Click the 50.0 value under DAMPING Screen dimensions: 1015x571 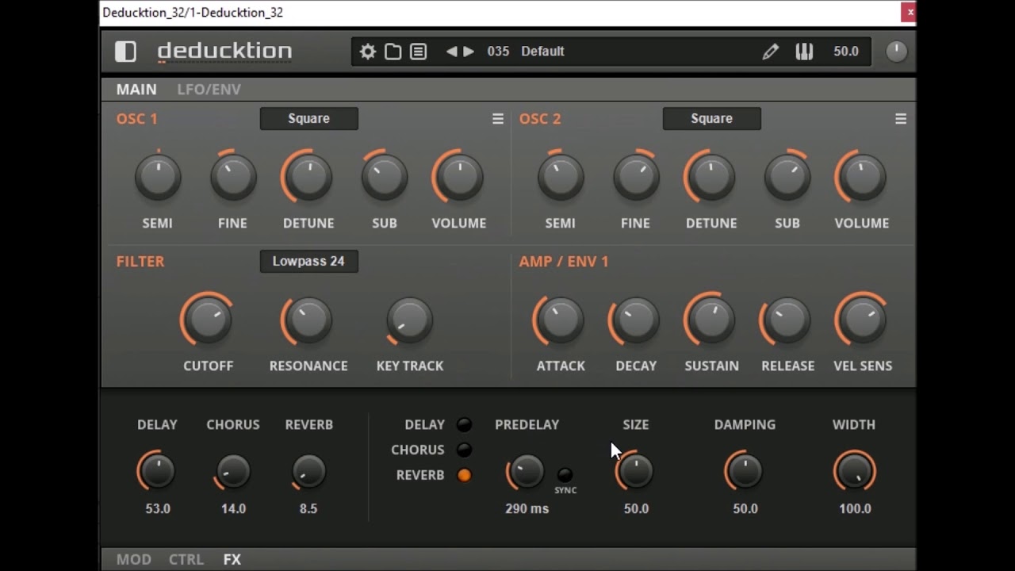745,509
